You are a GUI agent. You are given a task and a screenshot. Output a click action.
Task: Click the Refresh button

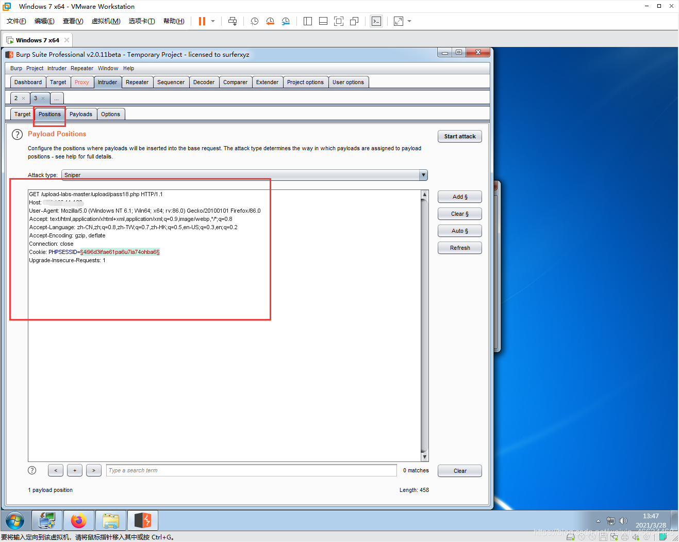(460, 248)
